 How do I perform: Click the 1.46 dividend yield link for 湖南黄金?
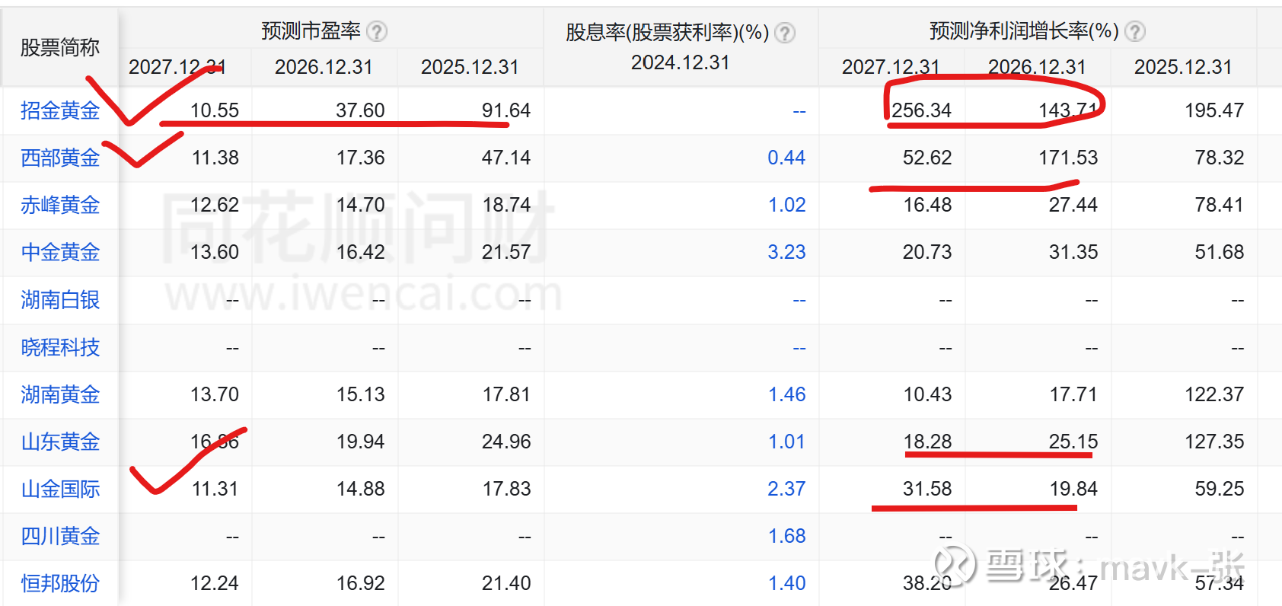786,394
